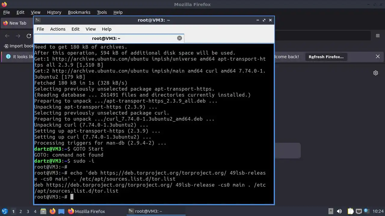Screen dimensions: 385x216
Task: Open the volume control tray icon
Action: pos(339,211)
